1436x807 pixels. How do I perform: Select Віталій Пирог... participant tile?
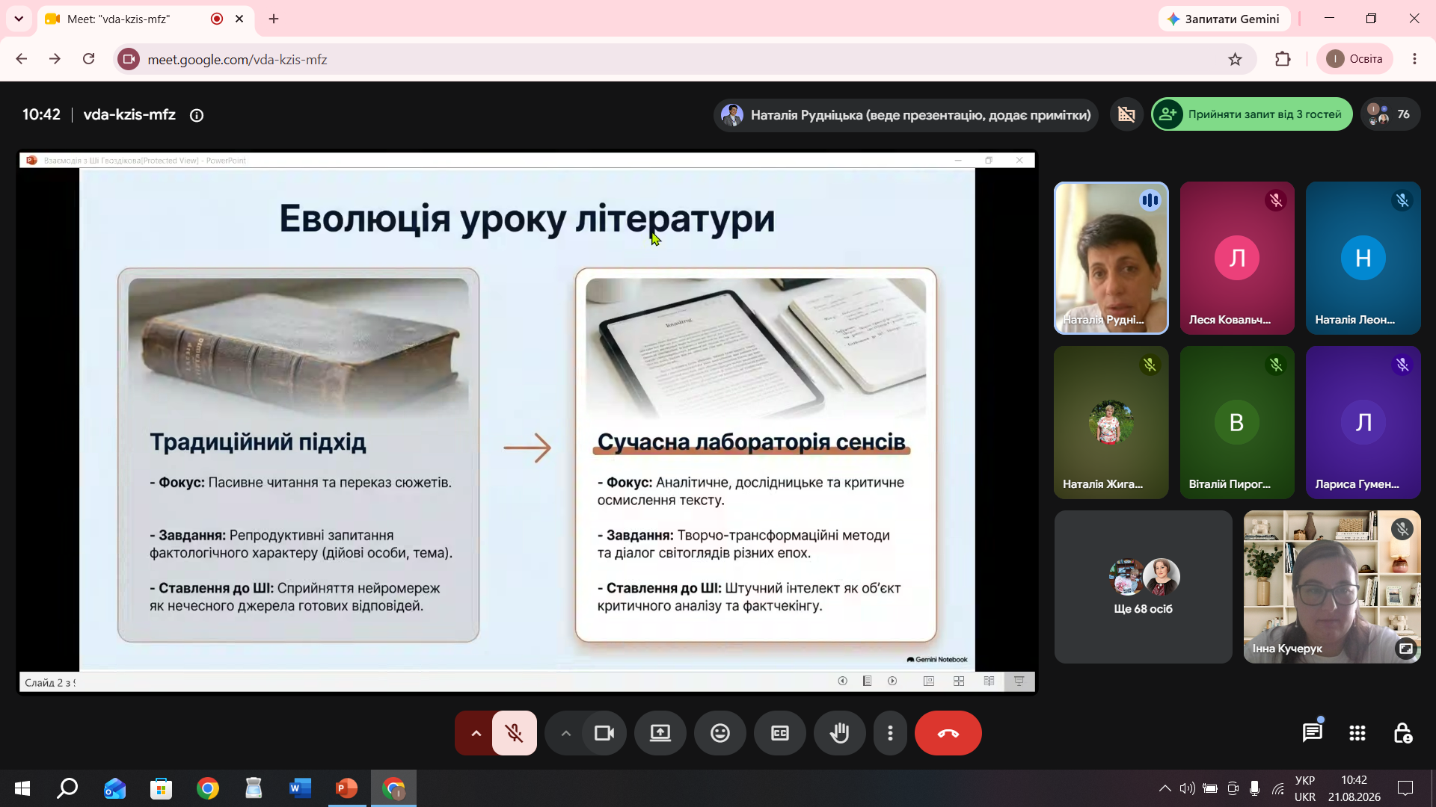click(x=1237, y=422)
